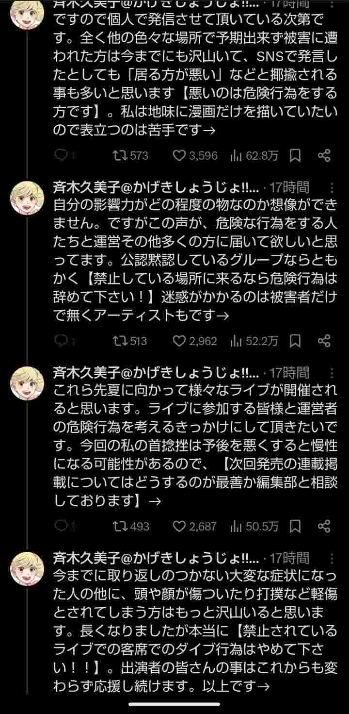
Task: Open more options for post starting これら先夏
Action: 332,373
